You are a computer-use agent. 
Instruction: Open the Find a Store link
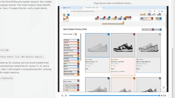(143, 14)
